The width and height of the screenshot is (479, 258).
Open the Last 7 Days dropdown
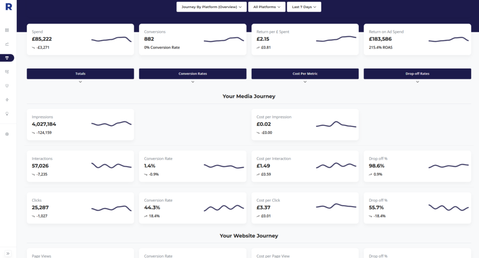[304, 7]
